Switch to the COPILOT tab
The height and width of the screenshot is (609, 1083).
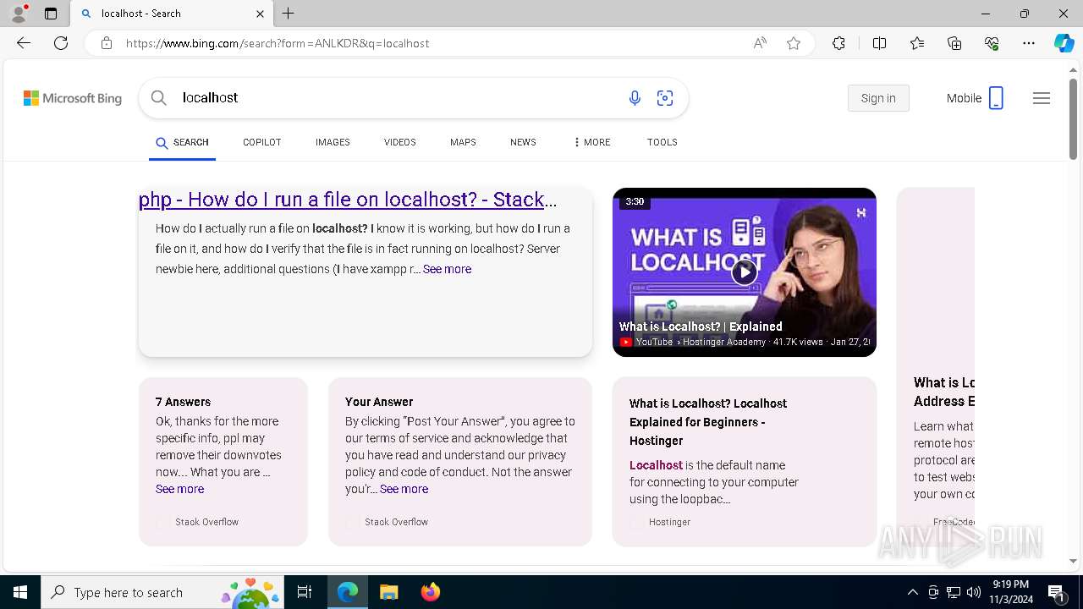tap(261, 142)
